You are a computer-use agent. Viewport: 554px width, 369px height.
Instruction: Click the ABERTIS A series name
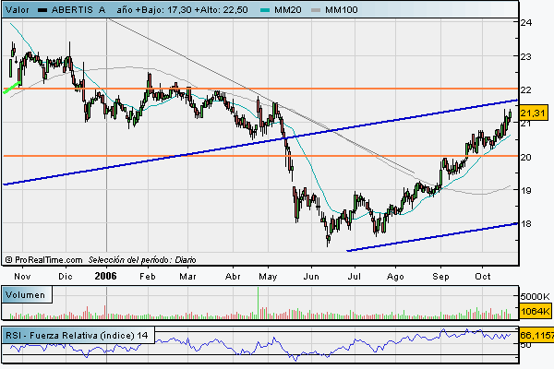[78, 10]
